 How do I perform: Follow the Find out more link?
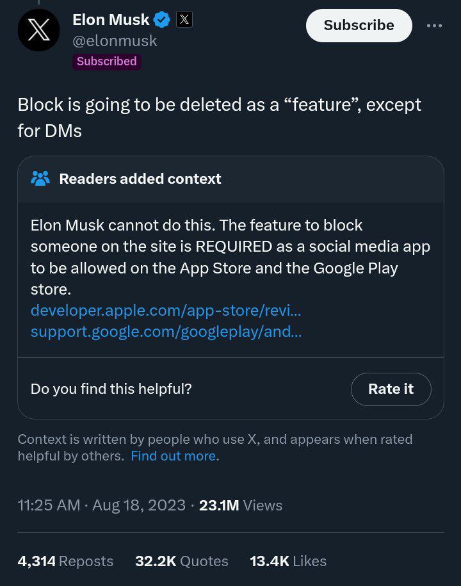(x=174, y=456)
